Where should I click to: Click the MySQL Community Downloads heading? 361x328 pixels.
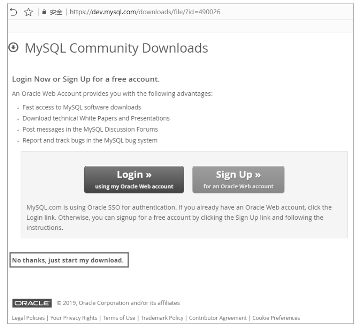point(116,48)
